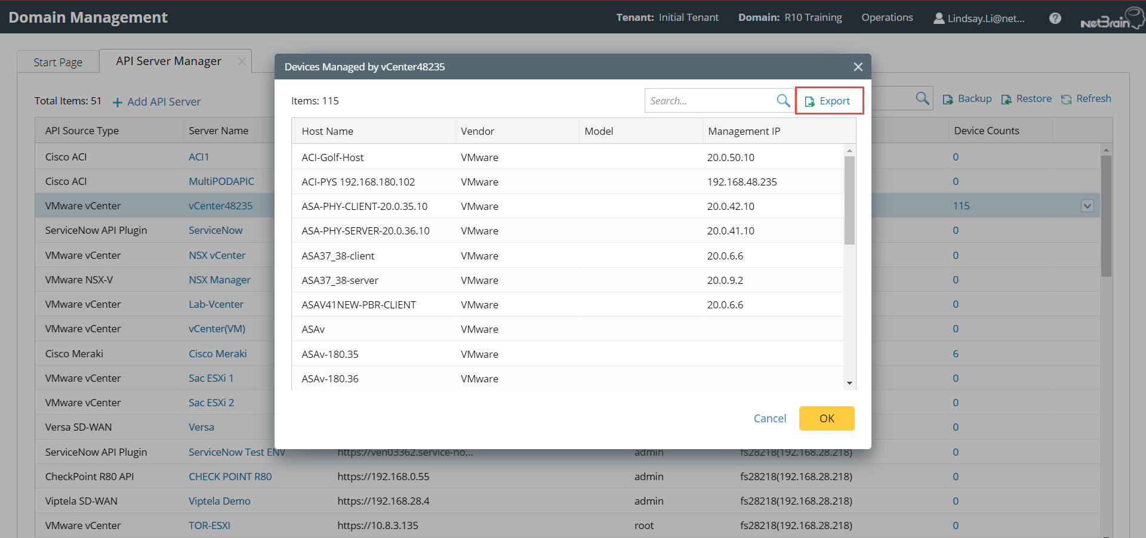This screenshot has height=538, width=1146.
Task: Open the help question mark icon
Action: (x=1055, y=18)
